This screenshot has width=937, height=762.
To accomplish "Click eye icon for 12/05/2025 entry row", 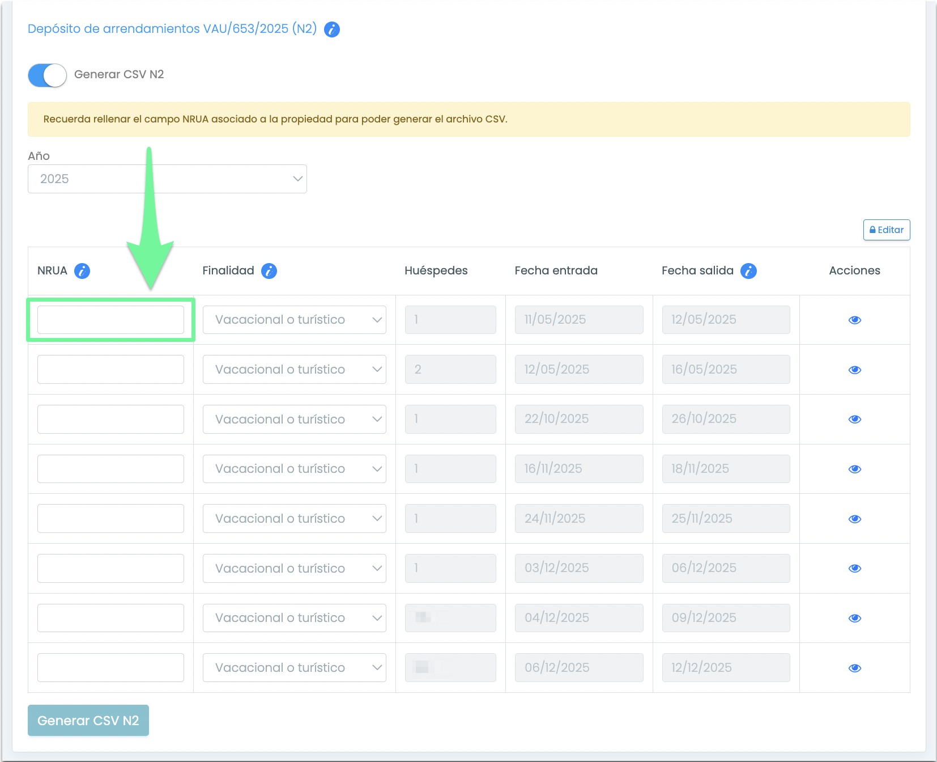I will click(854, 370).
